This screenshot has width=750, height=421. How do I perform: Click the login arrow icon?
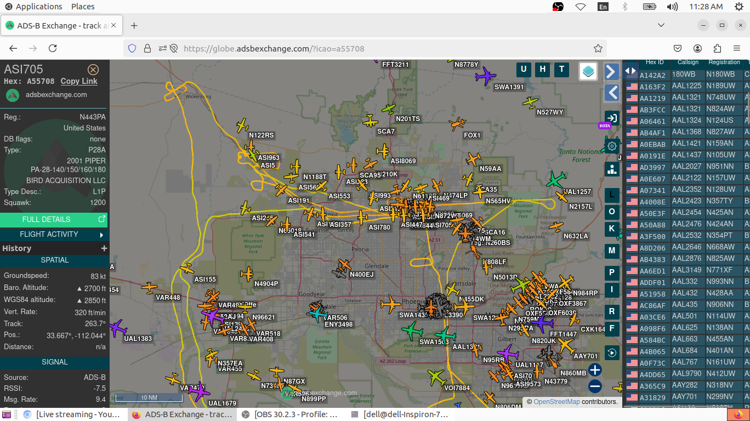click(612, 118)
